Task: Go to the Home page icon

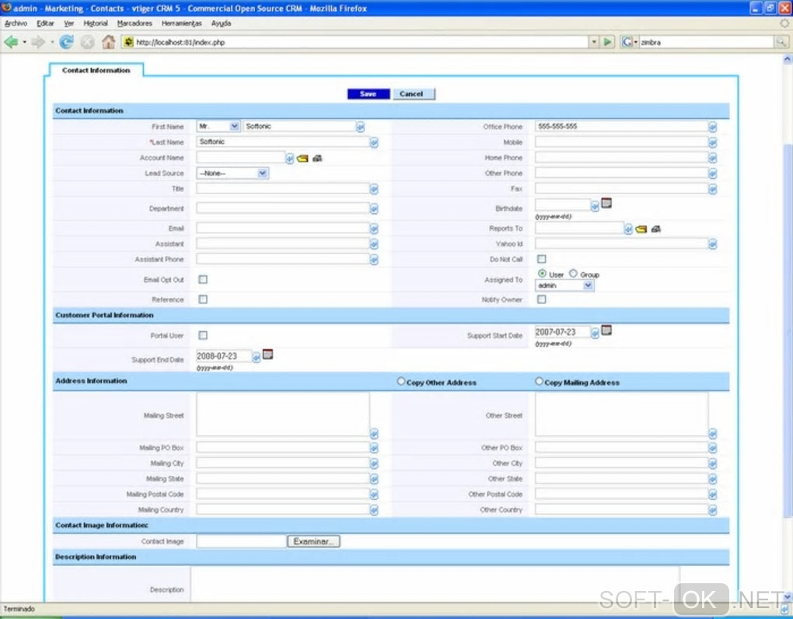Action: pyautogui.click(x=108, y=42)
